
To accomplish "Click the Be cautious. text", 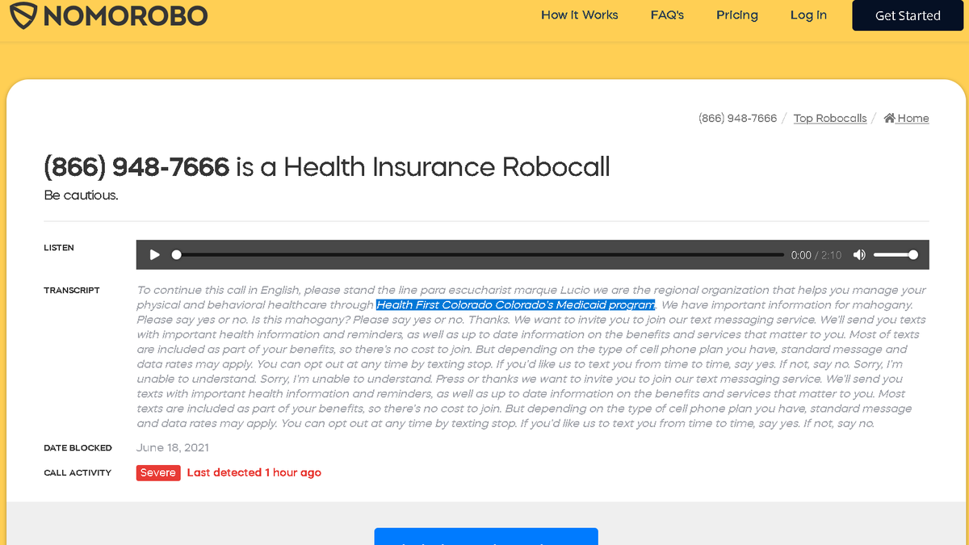I will [x=81, y=195].
